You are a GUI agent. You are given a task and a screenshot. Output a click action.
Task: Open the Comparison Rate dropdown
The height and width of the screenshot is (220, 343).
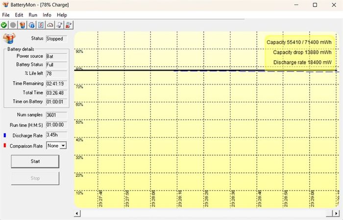[63, 146]
